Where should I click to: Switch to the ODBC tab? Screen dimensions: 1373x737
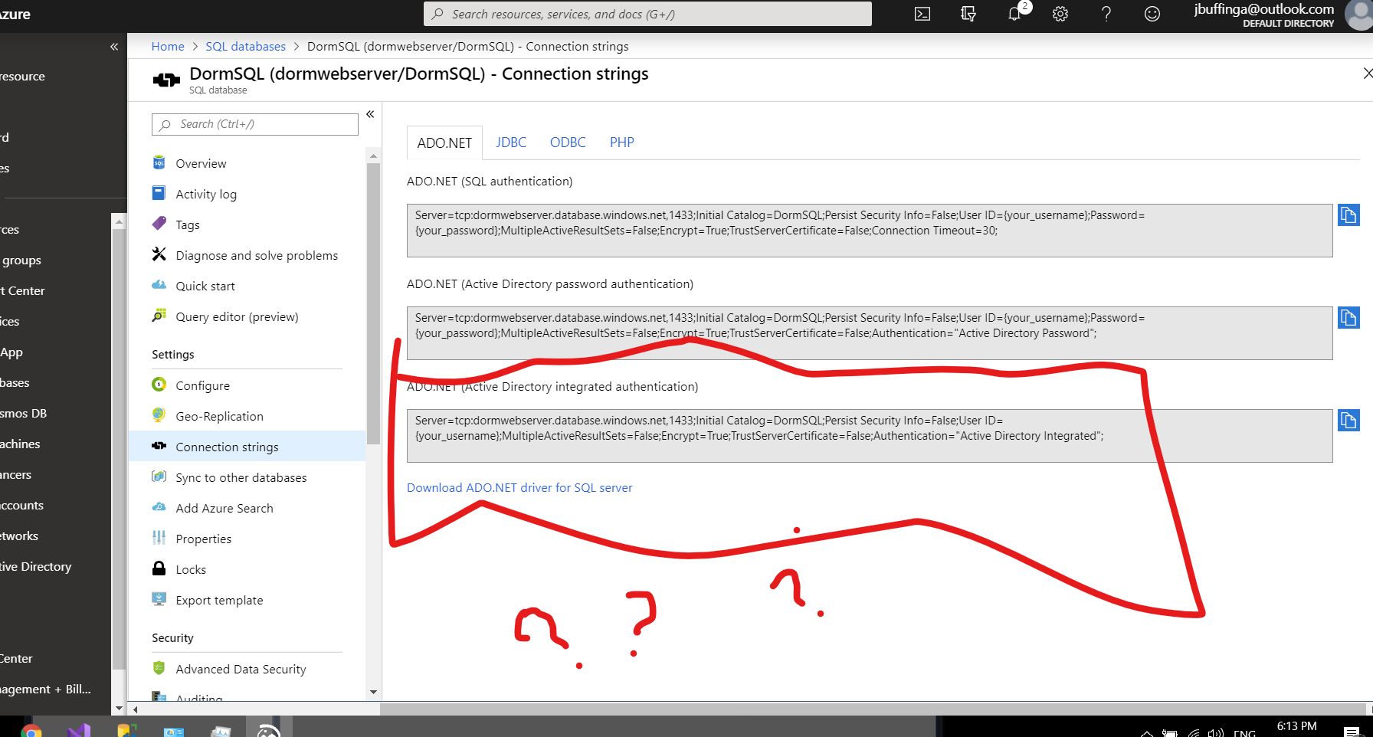click(568, 142)
